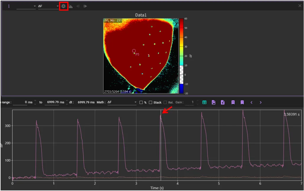Expand the Math ΔF dropdown
The image size is (304, 191).
(x=122, y=103)
